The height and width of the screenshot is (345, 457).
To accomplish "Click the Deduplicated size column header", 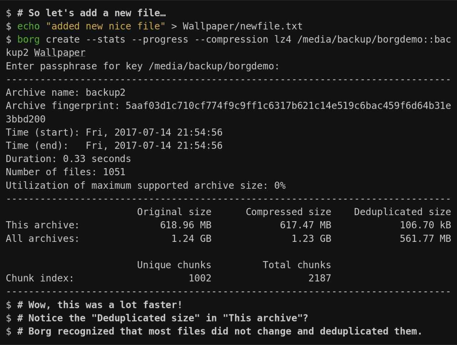I will tap(402, 212).
